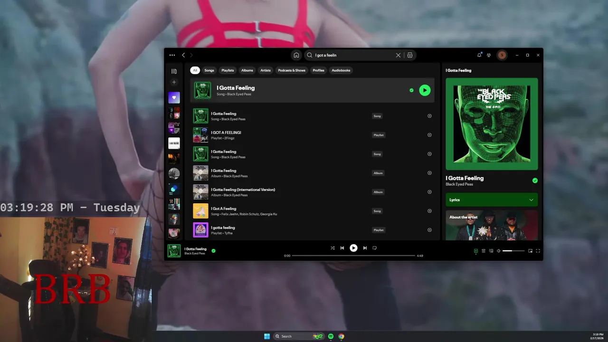Open the What's New bell notifications

pyautogui.click(x=479, y=55)
